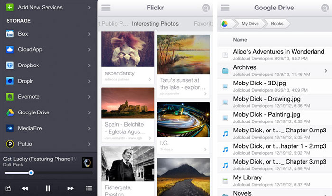Click the music note icon beside Chapter 0.mp3
The image size is (332, 196).
[225, 134]
